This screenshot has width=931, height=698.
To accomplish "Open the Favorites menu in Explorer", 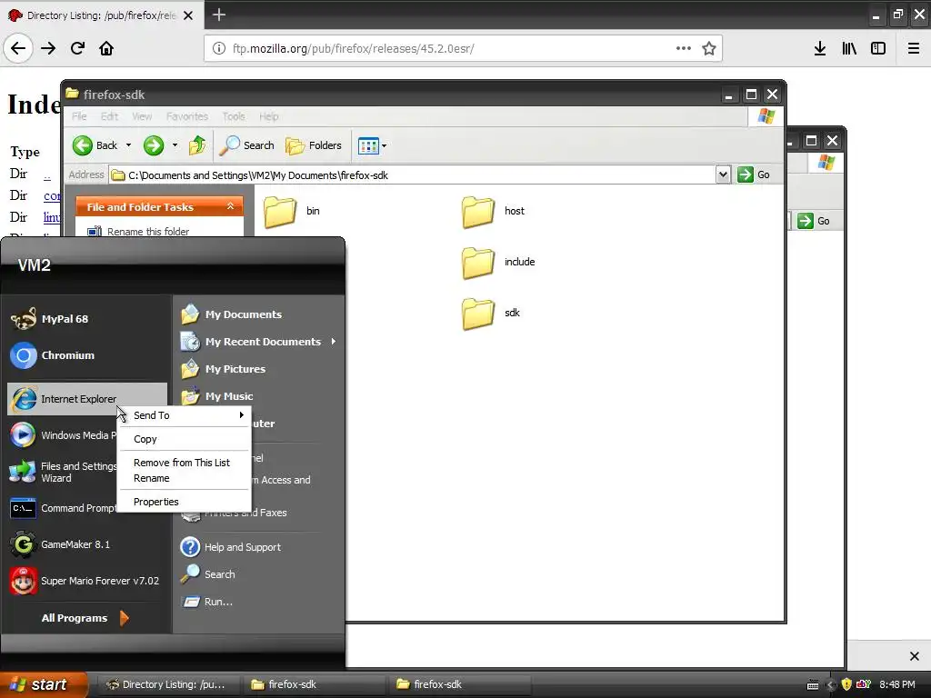I will [x=187, y=116].
